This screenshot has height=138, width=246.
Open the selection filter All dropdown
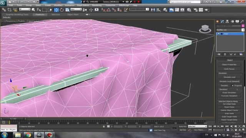pyautogui.click(x=25, y=9)
